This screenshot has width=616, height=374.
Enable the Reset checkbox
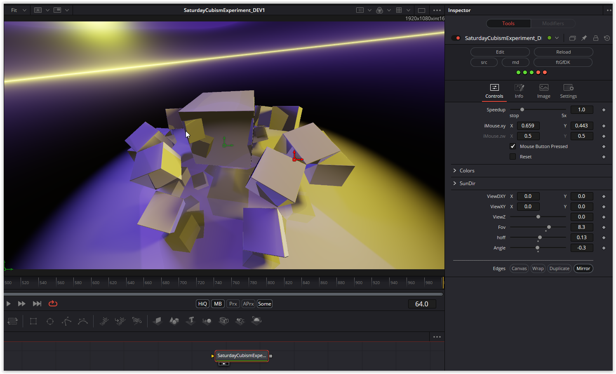pos(513,157)
